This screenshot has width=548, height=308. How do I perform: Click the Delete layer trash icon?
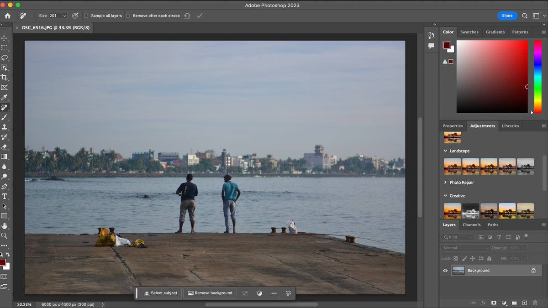[535, 303]
